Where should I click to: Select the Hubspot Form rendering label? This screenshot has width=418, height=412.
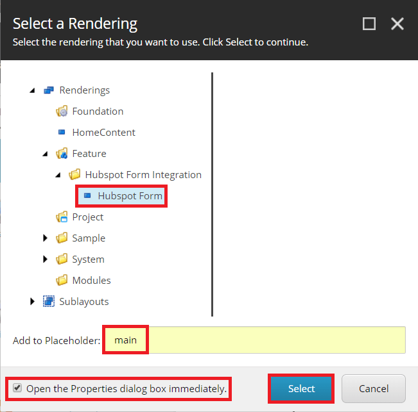[130, 196]
